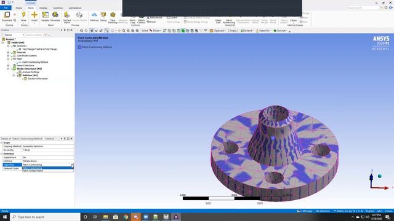Click the Windows taskbar search box

point(45,217)
